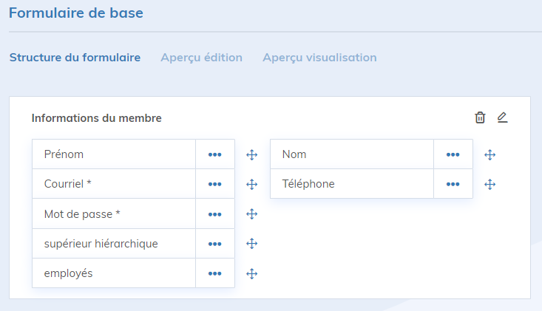
Task: Click the trash icon for Informations du membre
Action: (480, 117)
